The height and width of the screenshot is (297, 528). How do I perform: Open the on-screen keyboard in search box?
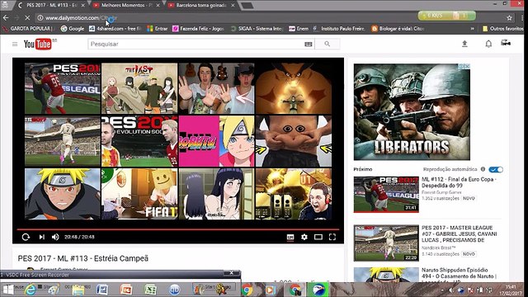point(308,44)
